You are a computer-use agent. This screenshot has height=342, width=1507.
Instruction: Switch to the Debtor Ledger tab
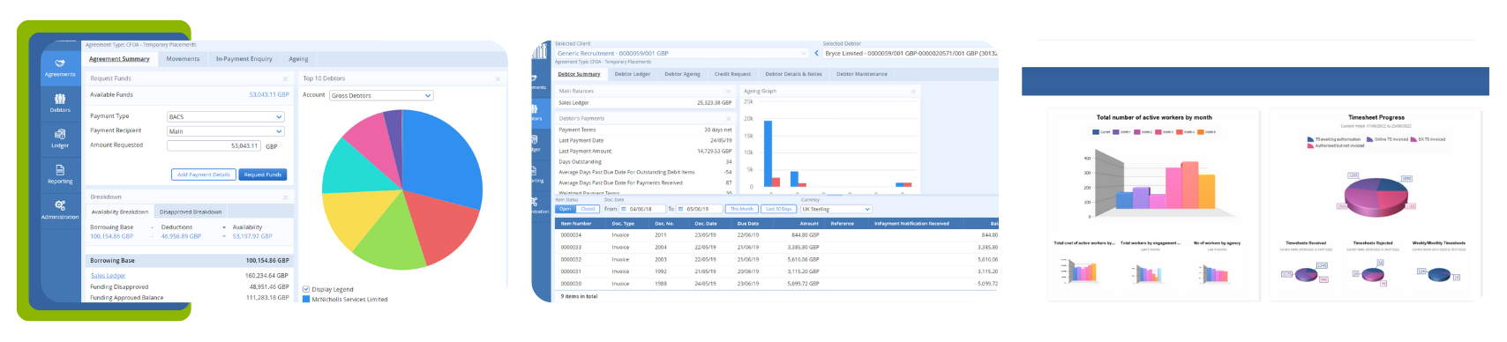633,74
